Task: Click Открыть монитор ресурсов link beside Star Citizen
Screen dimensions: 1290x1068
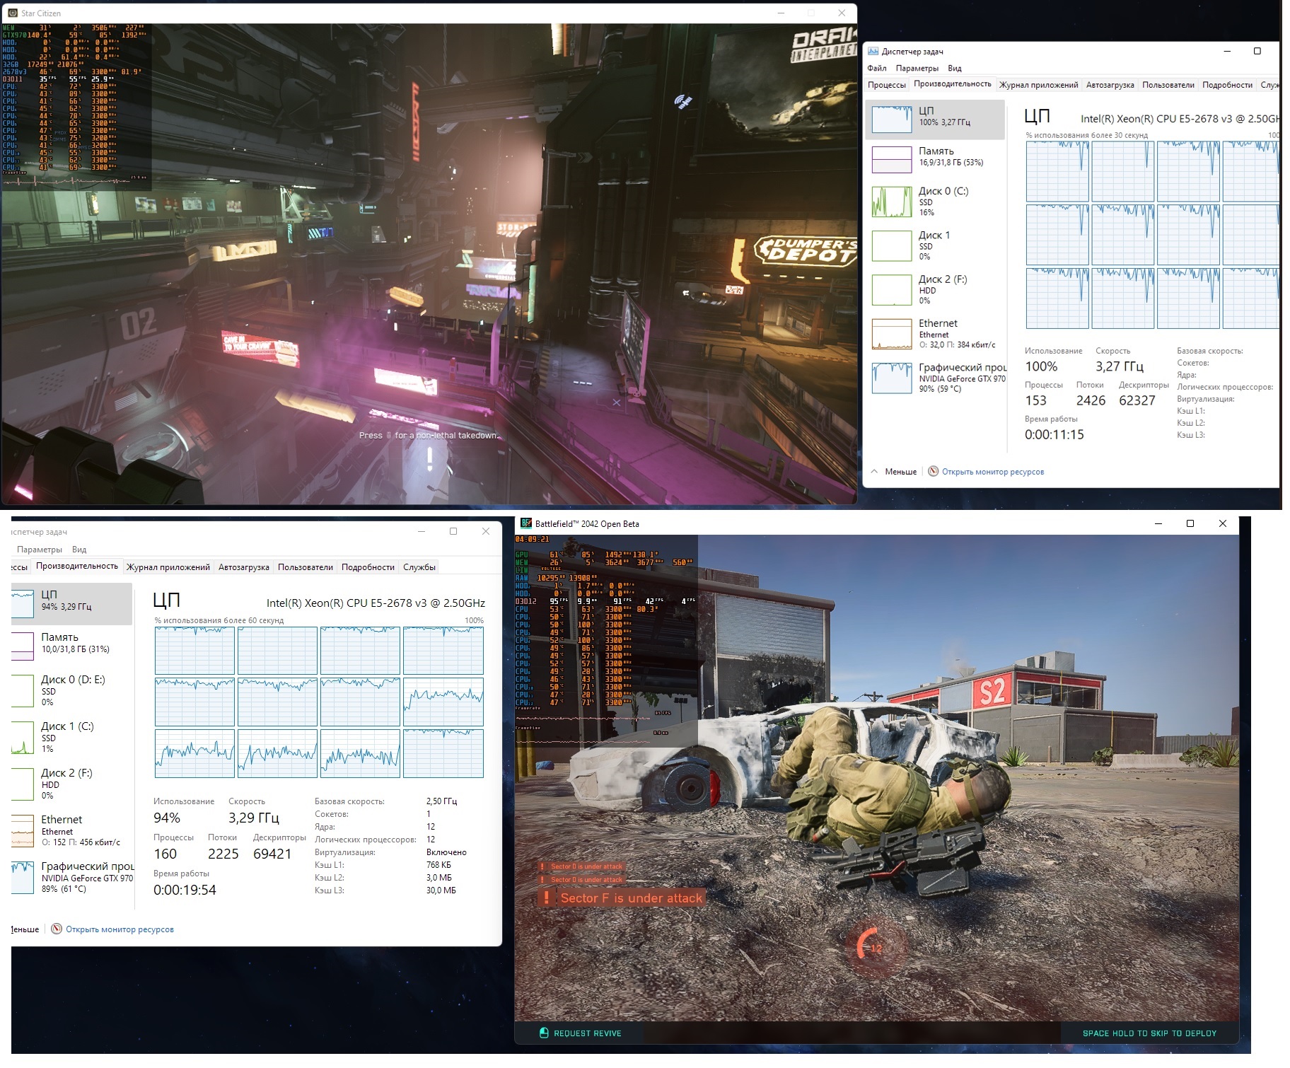Action: coord(993,472)
